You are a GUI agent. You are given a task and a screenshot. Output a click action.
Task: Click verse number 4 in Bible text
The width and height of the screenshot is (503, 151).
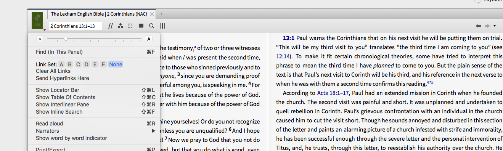click(x=249, y=83)
